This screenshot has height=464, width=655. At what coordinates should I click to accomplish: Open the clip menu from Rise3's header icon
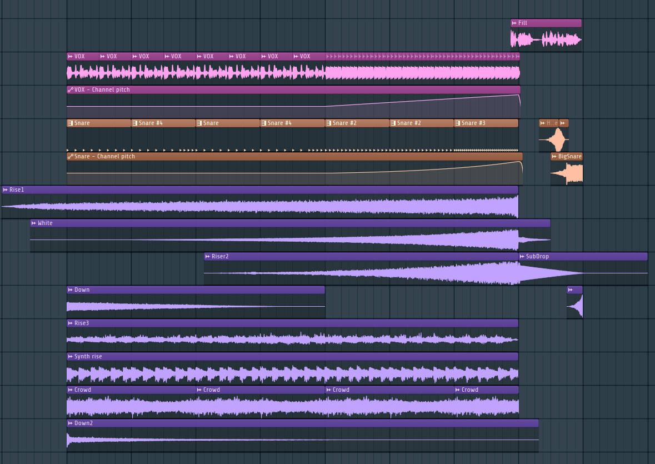tap(69, 323)
